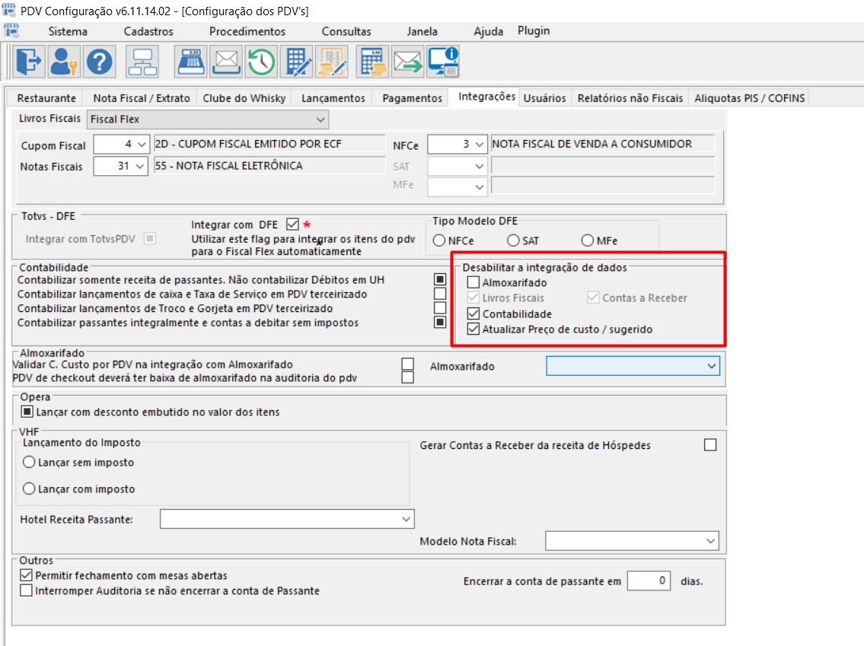This screenshot has width=864, height=646.
Task: Click the envelope with green arrow icon
Action: tap(408, 61)
